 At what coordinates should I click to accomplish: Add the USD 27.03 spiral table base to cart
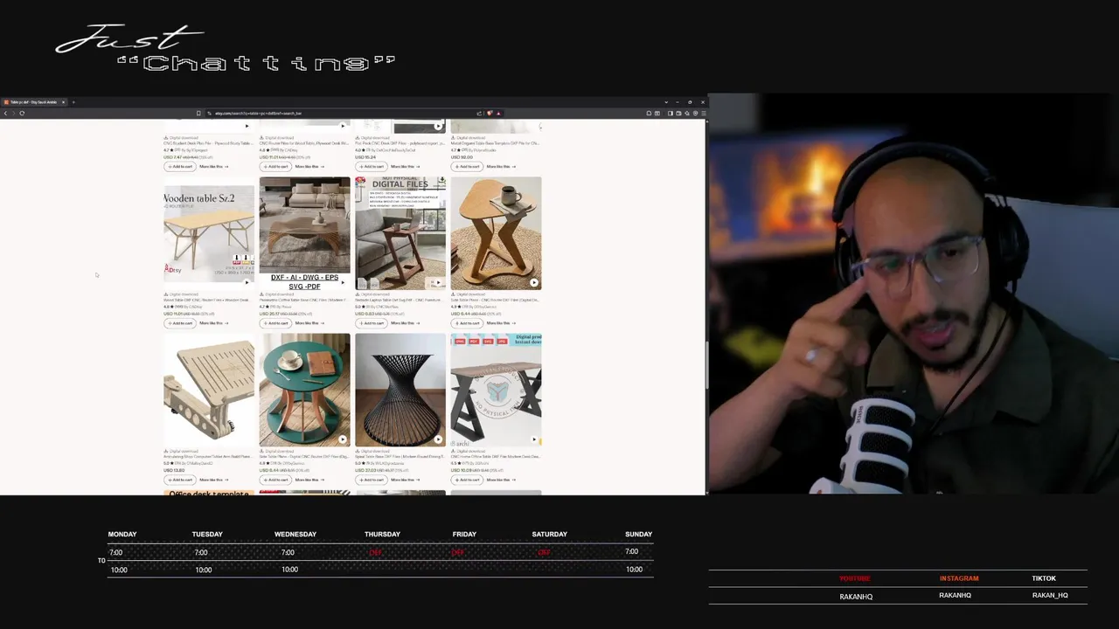(x=371, y=480)
